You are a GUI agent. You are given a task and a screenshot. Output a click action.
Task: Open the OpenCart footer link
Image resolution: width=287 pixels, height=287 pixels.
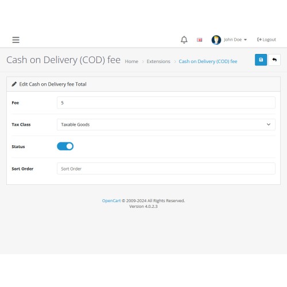[111, 201]
